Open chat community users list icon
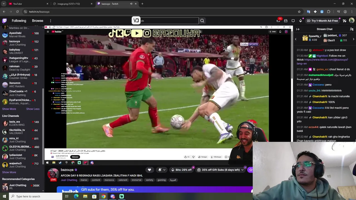The image size is (356, 200). point(352,29)
